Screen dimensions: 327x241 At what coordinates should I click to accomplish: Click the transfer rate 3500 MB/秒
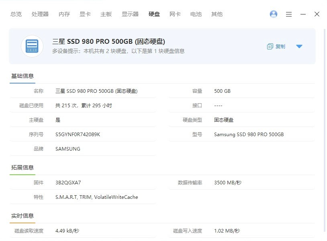point(228,183)
